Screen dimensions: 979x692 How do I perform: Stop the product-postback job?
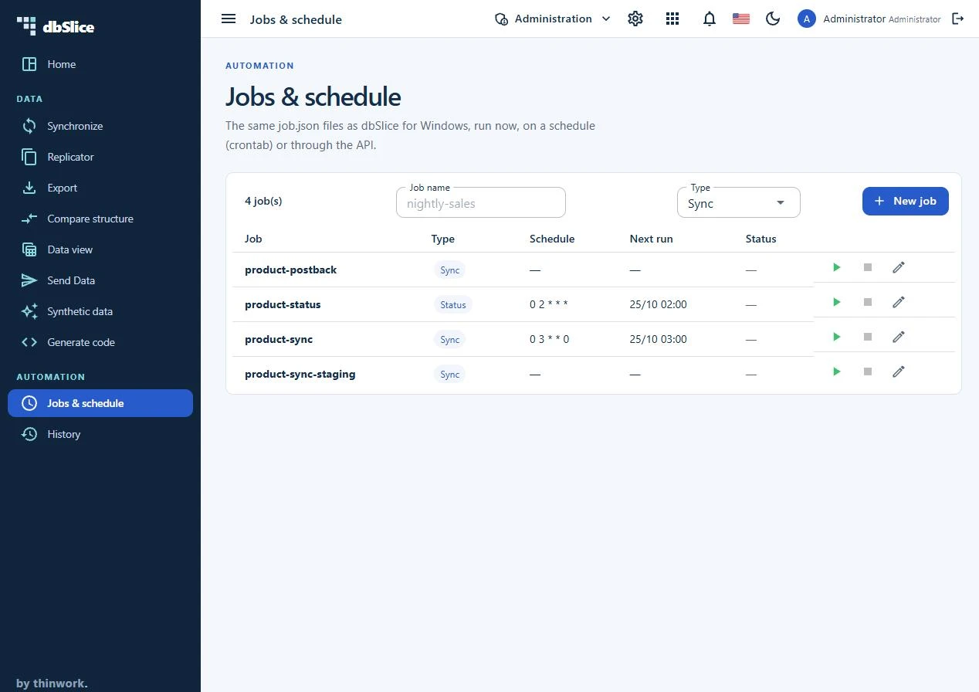click(868, 267)
